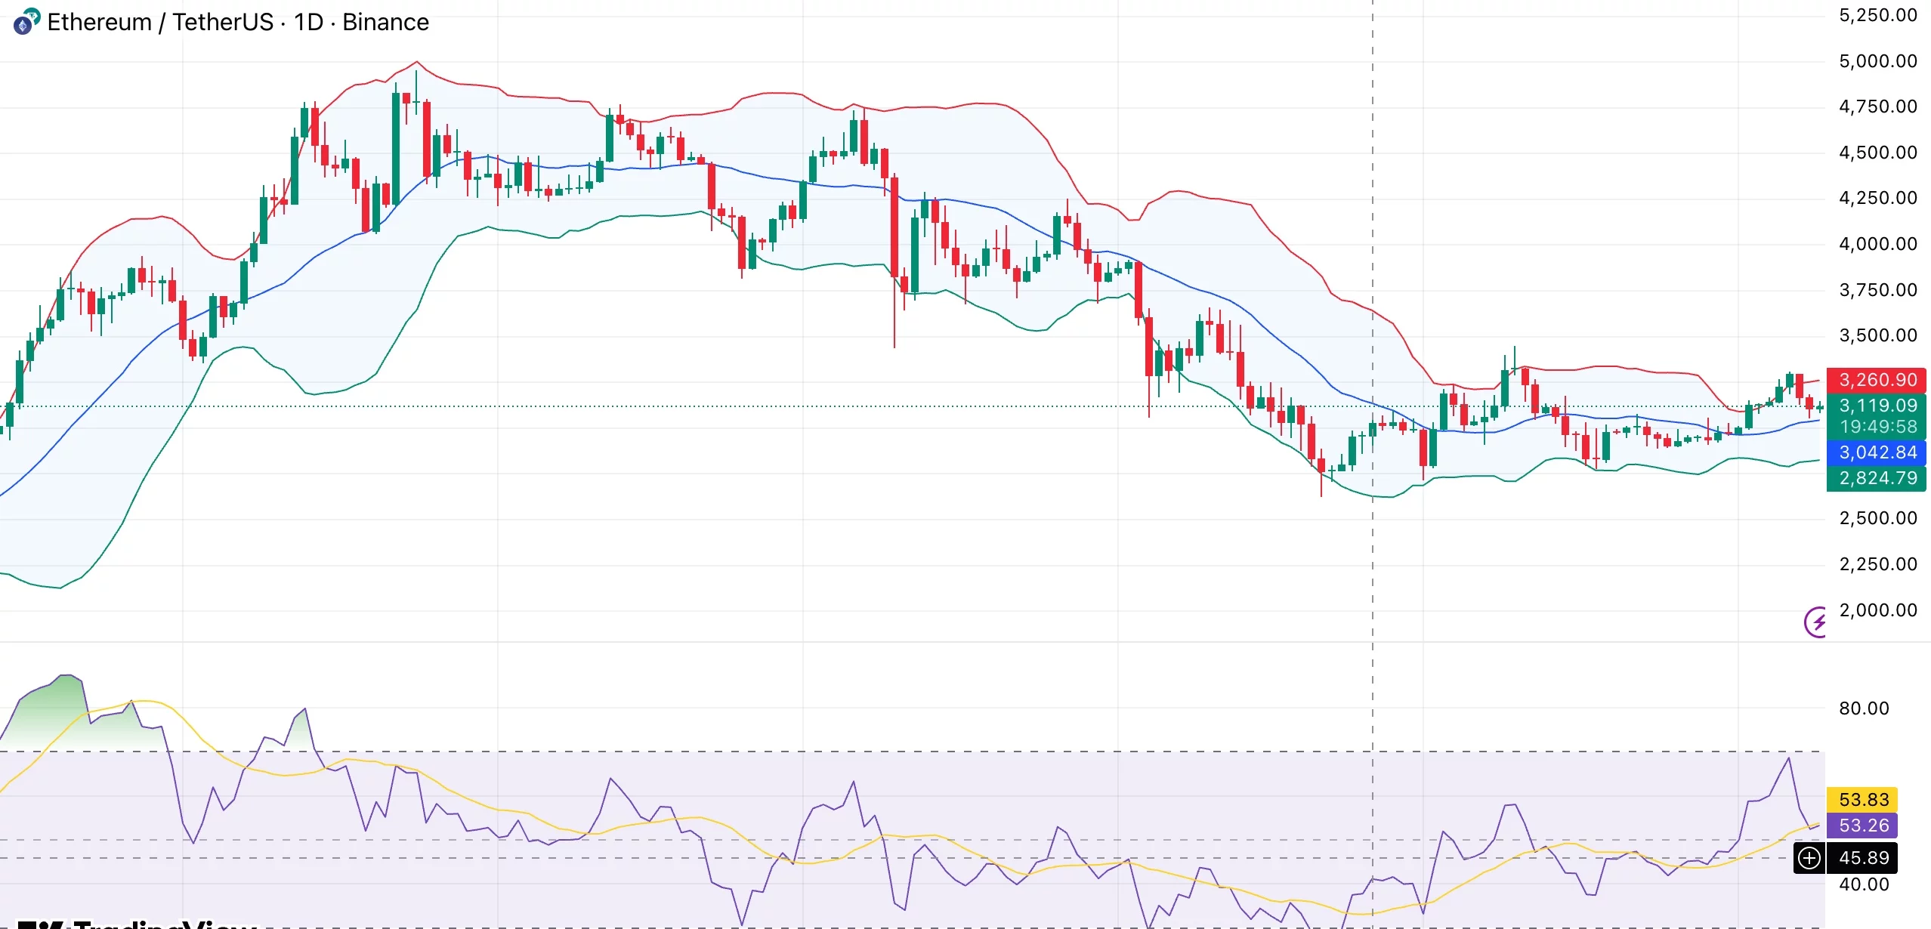Click the plus icon beside 45.89
The width and height of the screenshot is (1931, 929).
[1809, 858]
